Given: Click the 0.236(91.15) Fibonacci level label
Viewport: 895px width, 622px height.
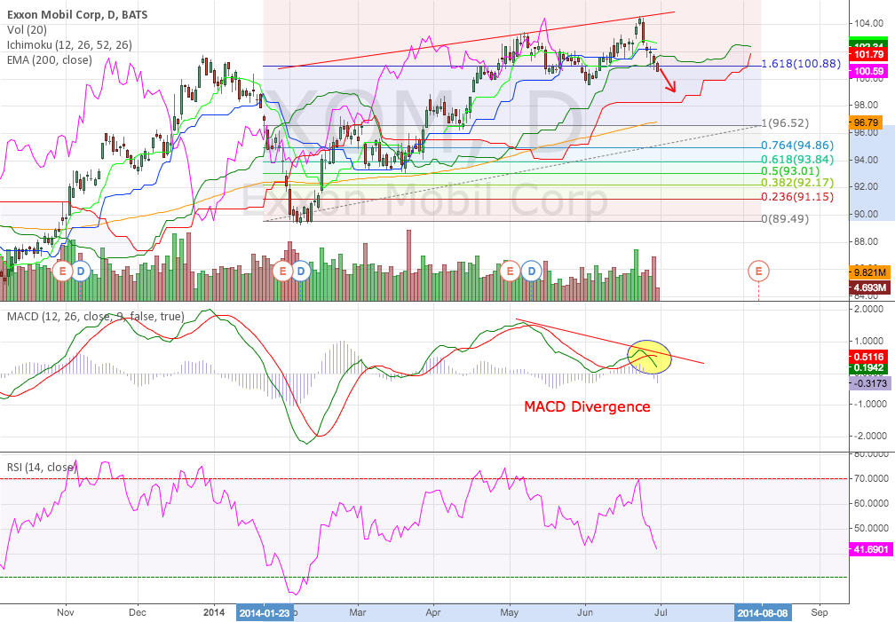Looking at the screenshot, I should [x=797, y=197].
